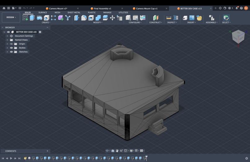Select the Interference inspect tool

[176, 18]
